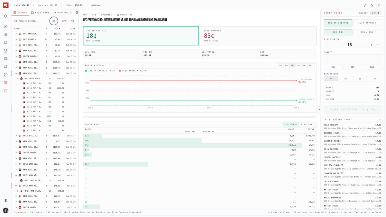Image resolution: width=386 pixels, height=217 pixels.
Task: Open the info circle sidebar icon
Action: (x=6, y=75)
